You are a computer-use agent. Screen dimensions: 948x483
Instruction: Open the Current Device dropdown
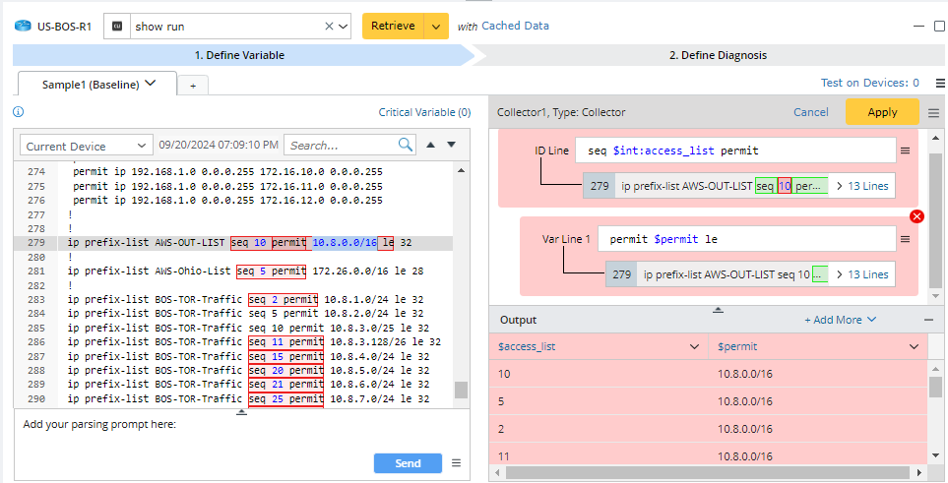[86, 146]
